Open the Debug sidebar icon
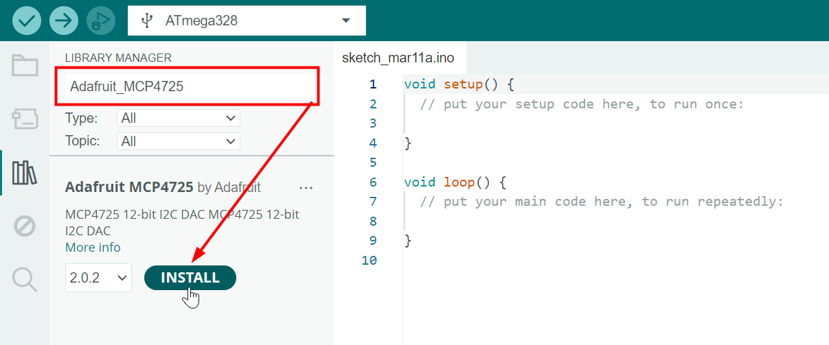 [x=25, y=226]
